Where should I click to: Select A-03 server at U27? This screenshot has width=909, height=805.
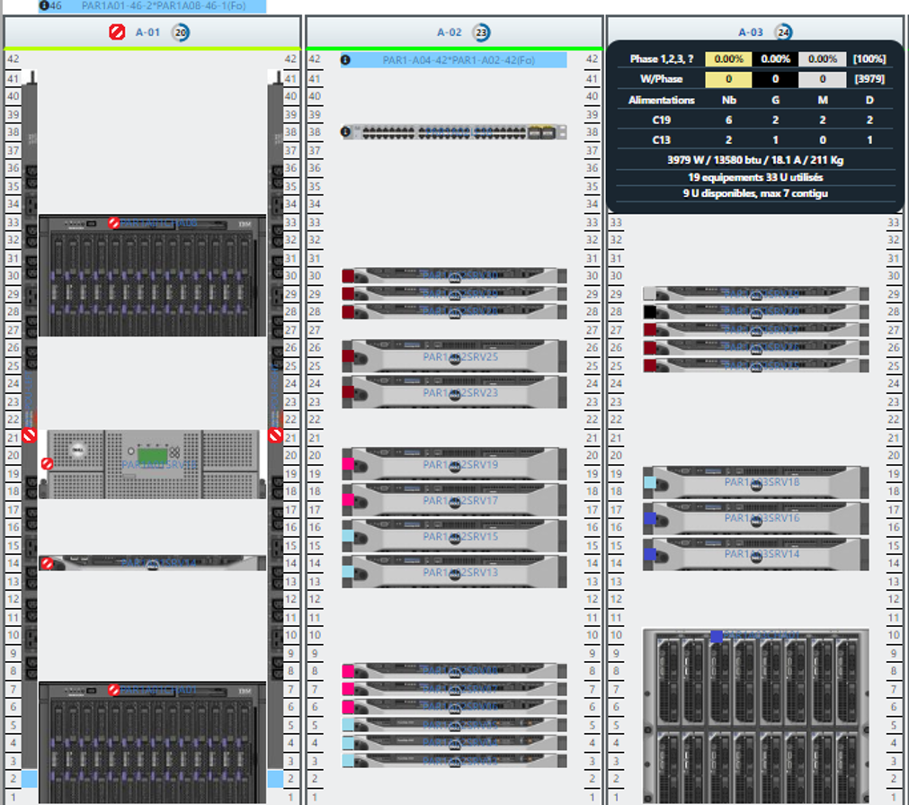click(x=756, y=329)
